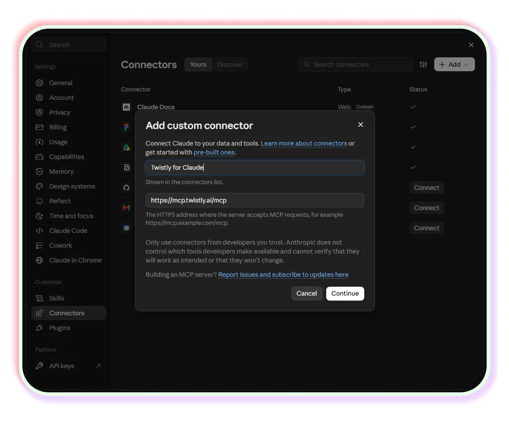Click the Claude in Chrome globe icon
Image resolution: width=509 pixels, height=421 pixels.
(x=39, y=260)
